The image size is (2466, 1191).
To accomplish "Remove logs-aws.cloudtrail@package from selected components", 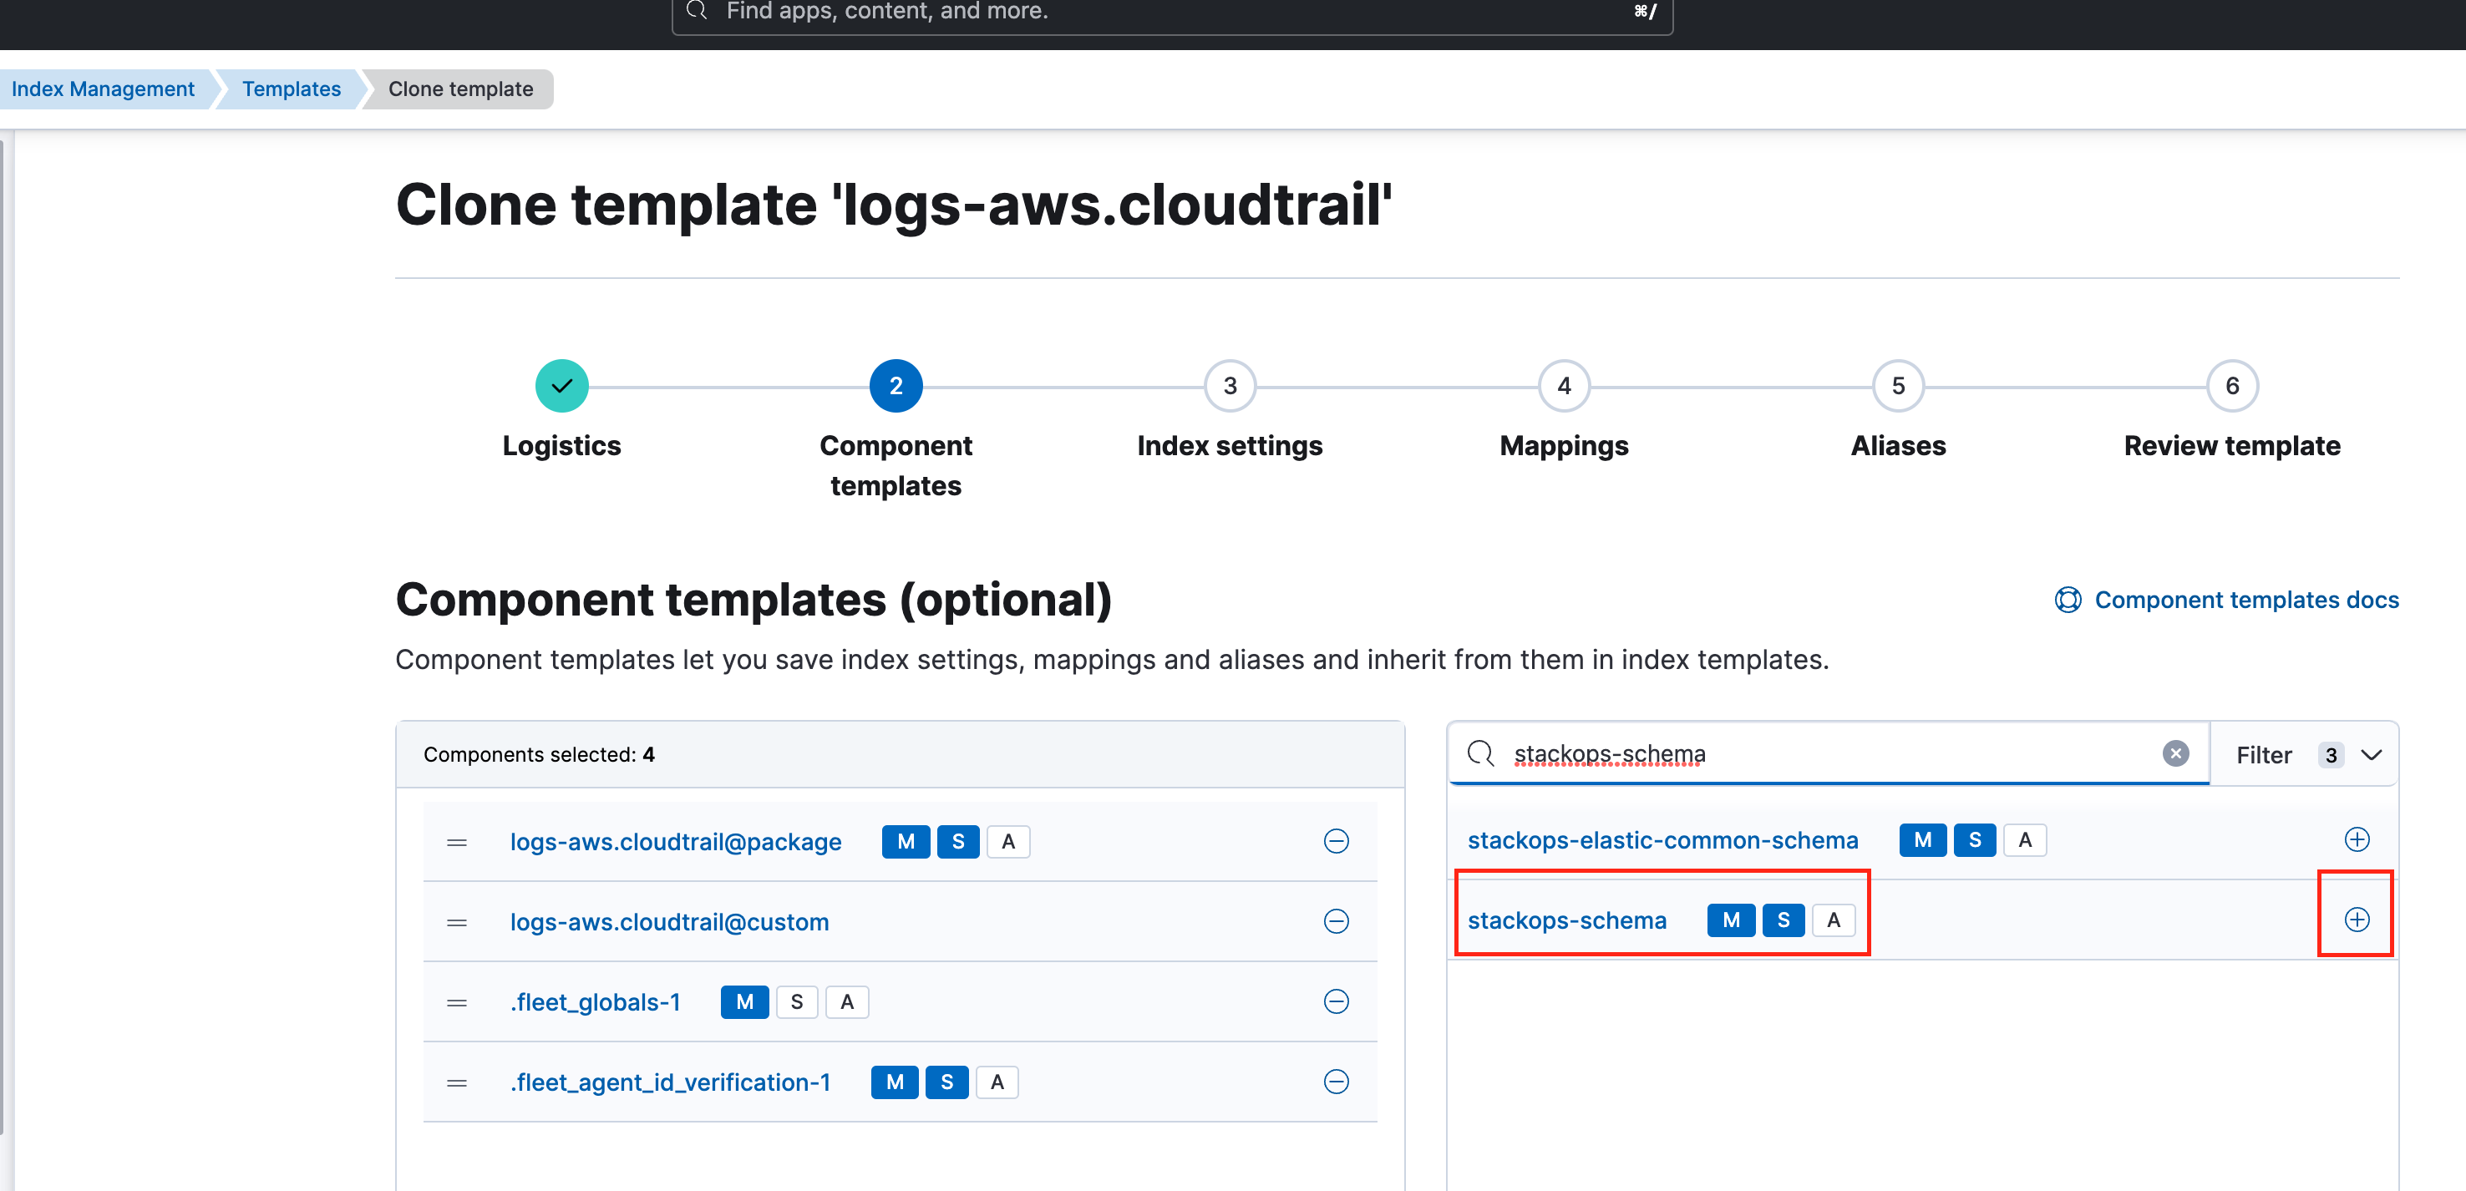I will (x=1337, y=842).
